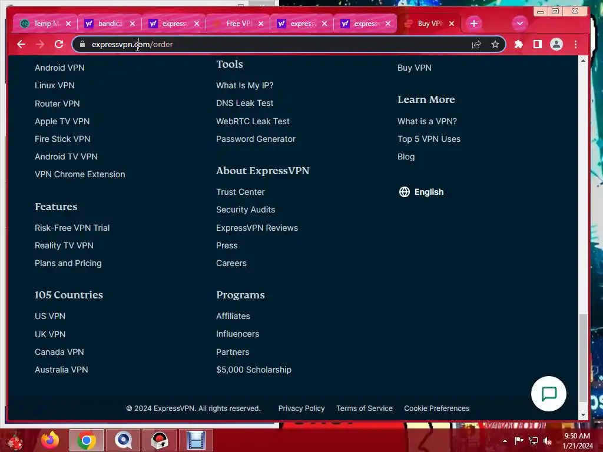Open the Privacy Policy link
Screen dimensions: 603x452
(301, 408)
